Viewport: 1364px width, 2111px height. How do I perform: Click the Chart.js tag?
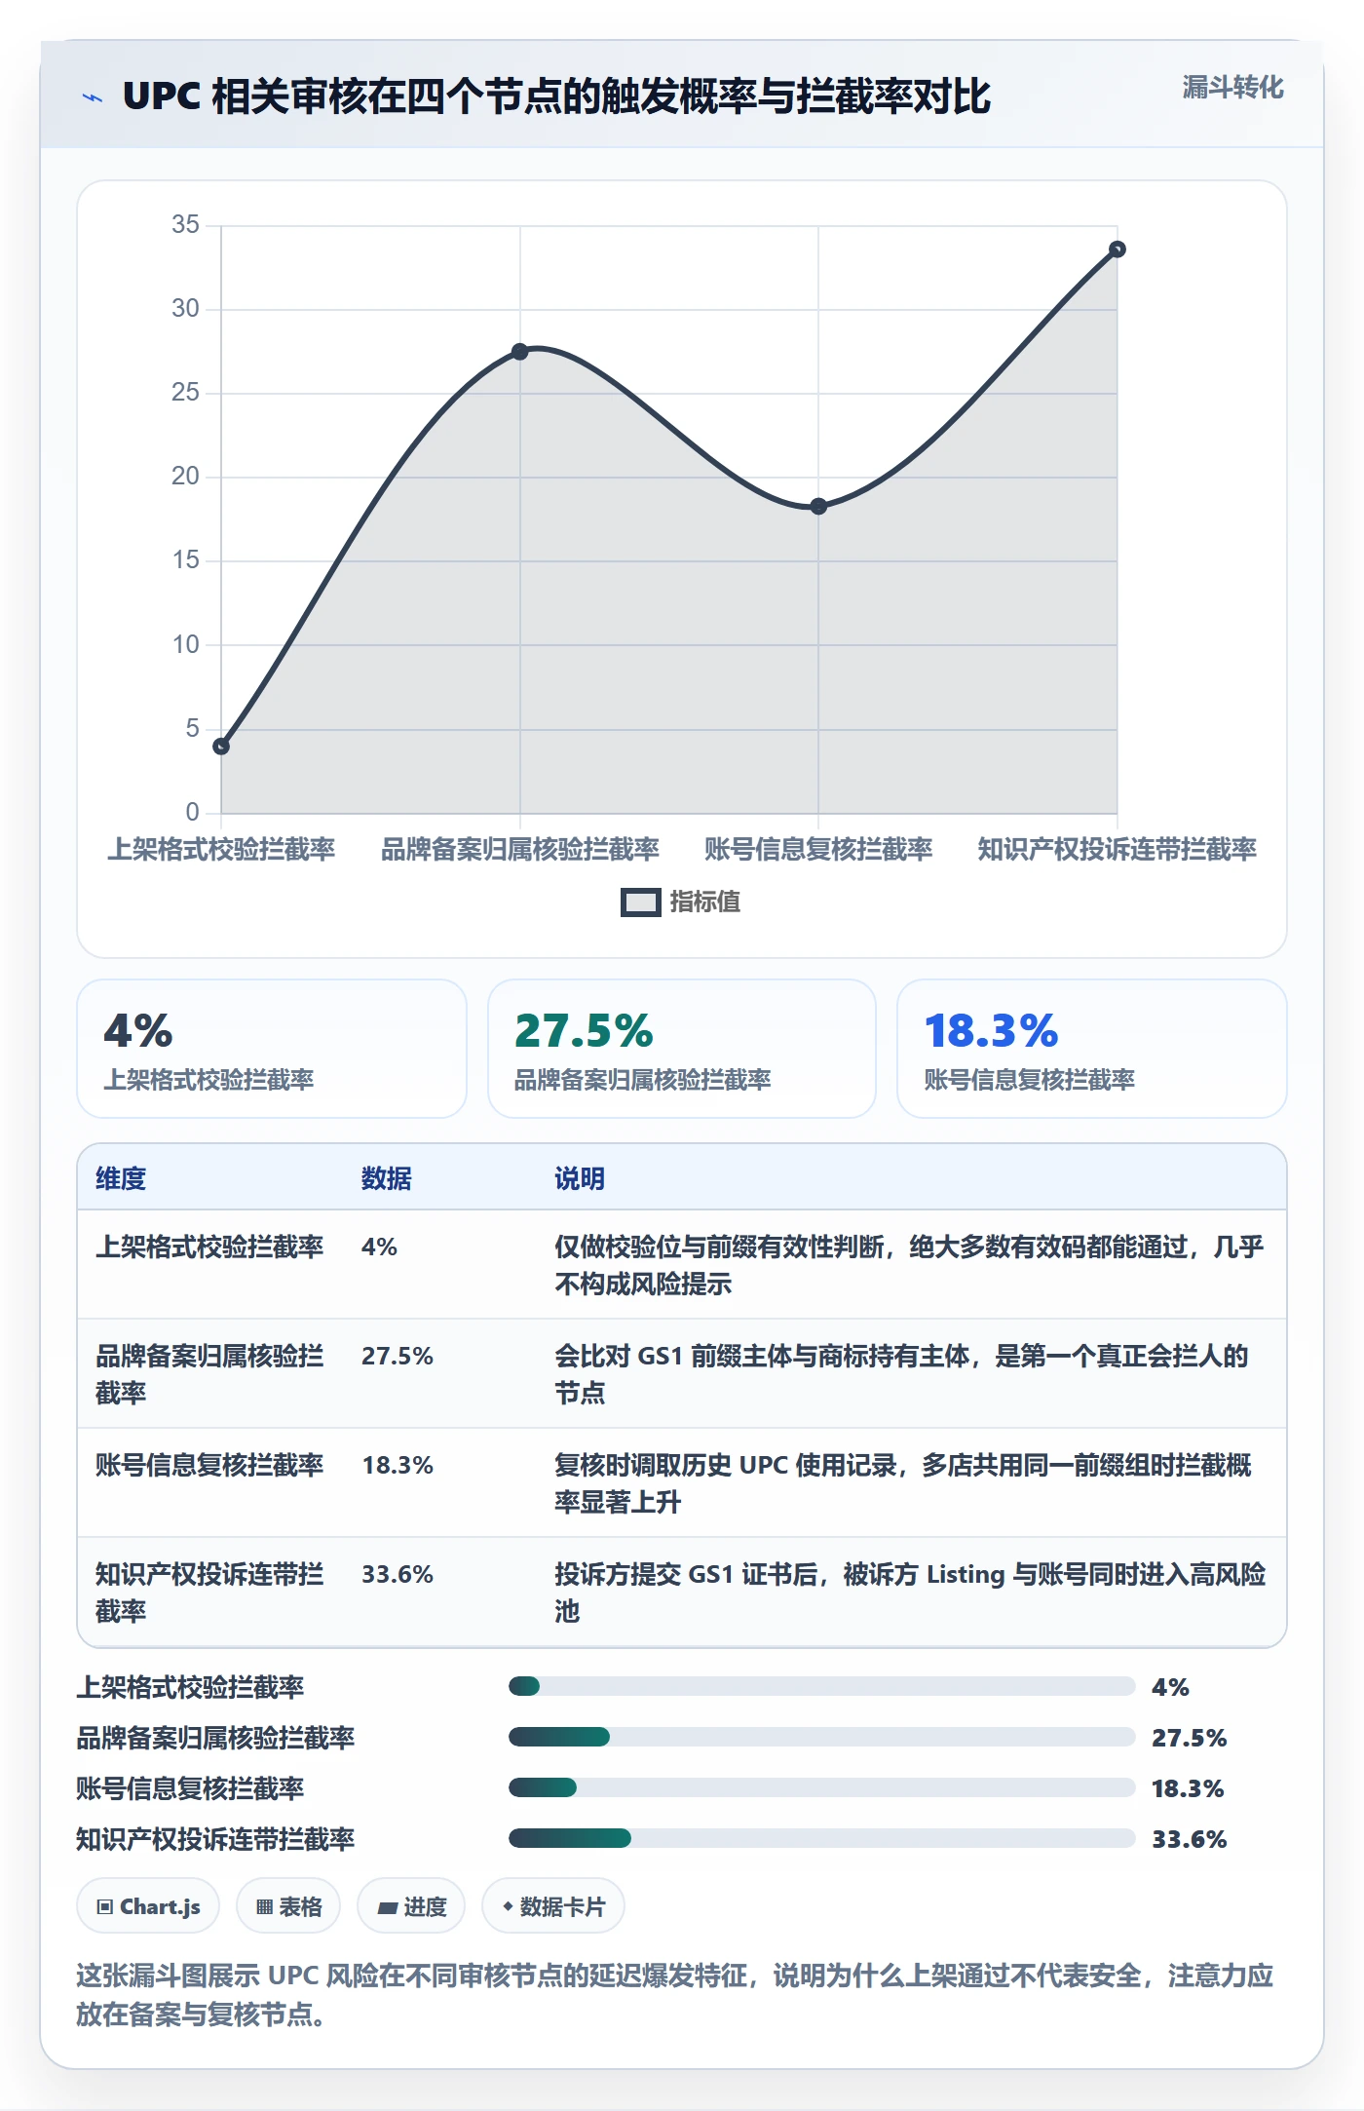(x=148, y=1906)
